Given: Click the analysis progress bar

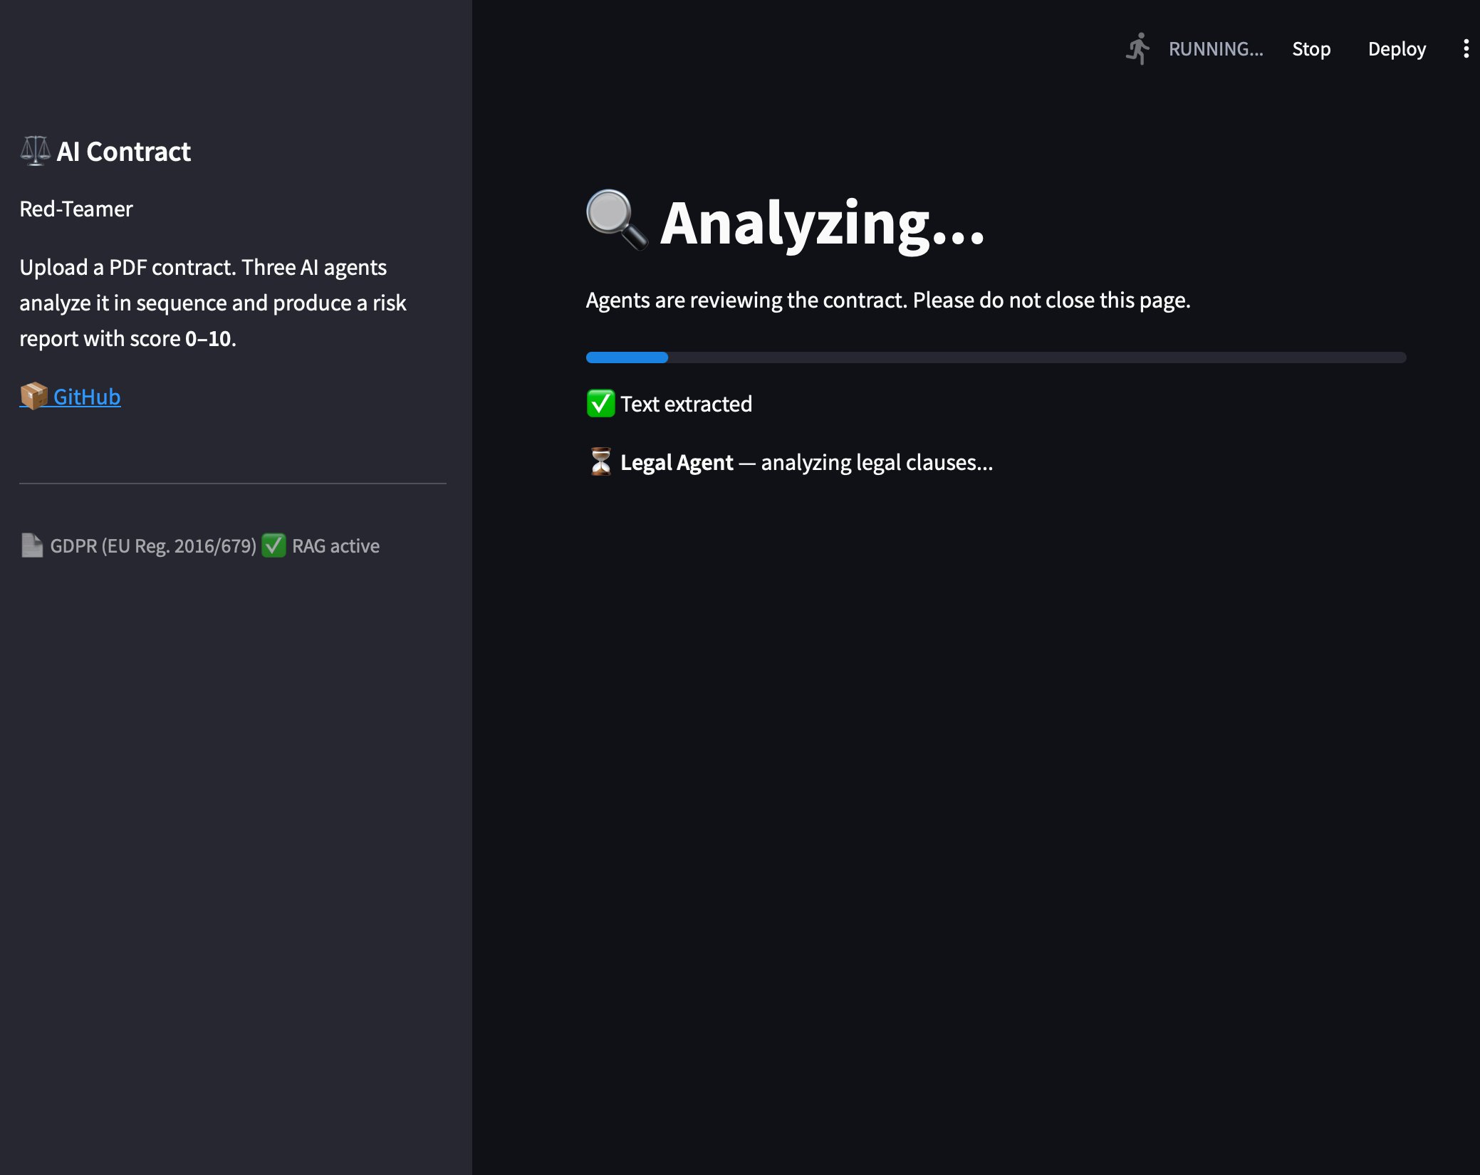Looking at the screenshot, I should tap(996, 357).
